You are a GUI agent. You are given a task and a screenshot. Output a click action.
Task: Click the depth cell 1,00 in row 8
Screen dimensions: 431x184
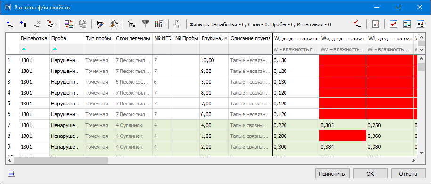pos(214,136)
